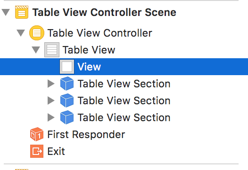The height and width of the screenshot is (170, 248).
Task: Select the First Responder item
Action: click(x=86, y=134)
